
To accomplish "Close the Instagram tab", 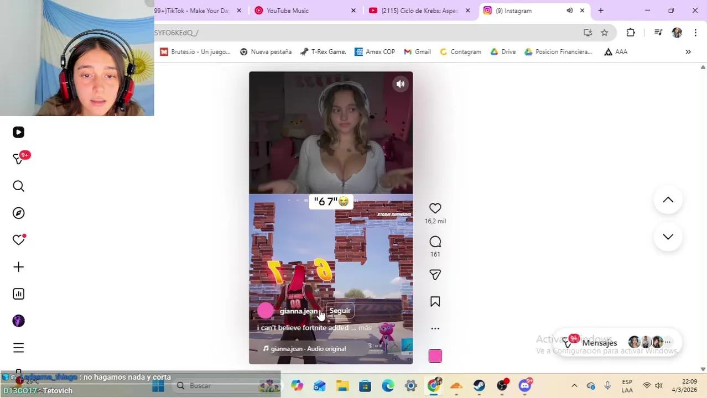I will (582, 11).
